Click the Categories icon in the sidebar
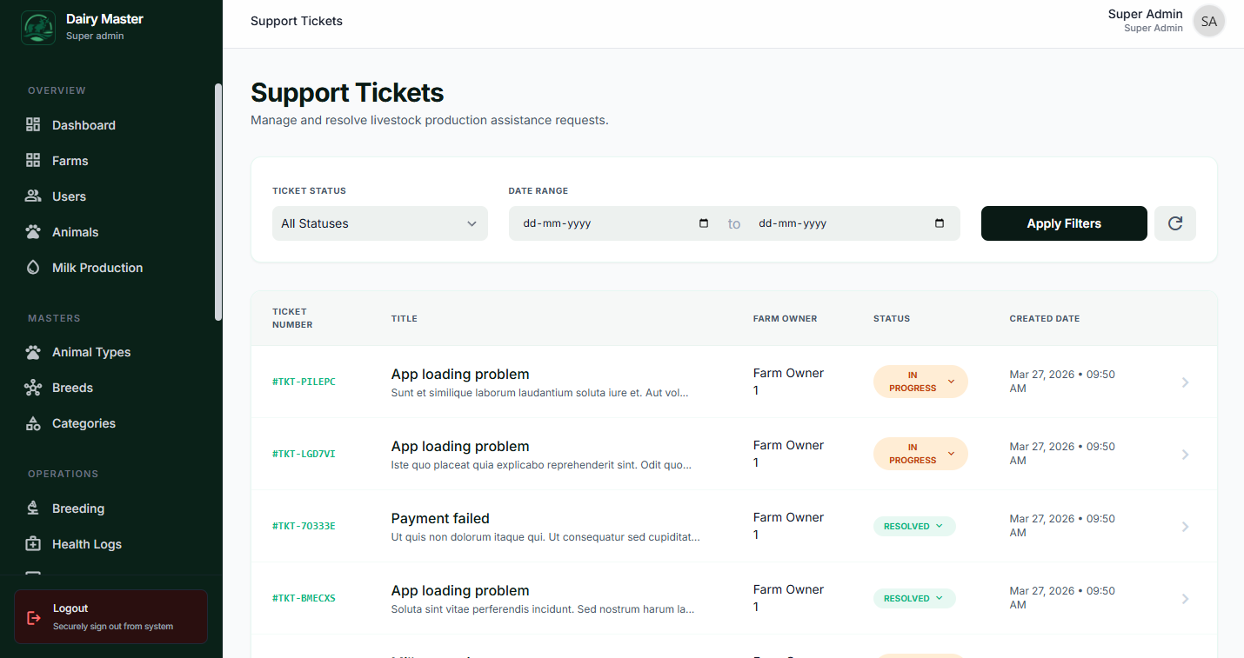 point(32,422)
